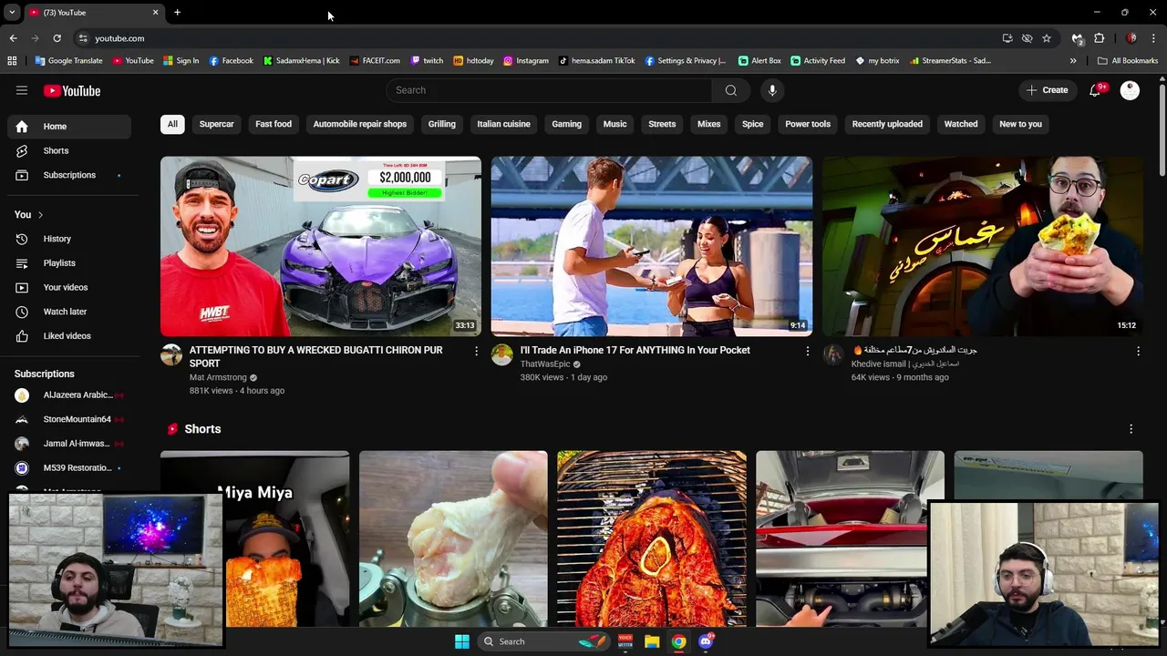Open Watch later in sidebar
This screenshot has width=1167, height=656.
pyautogui.click(x=69, y=312)
